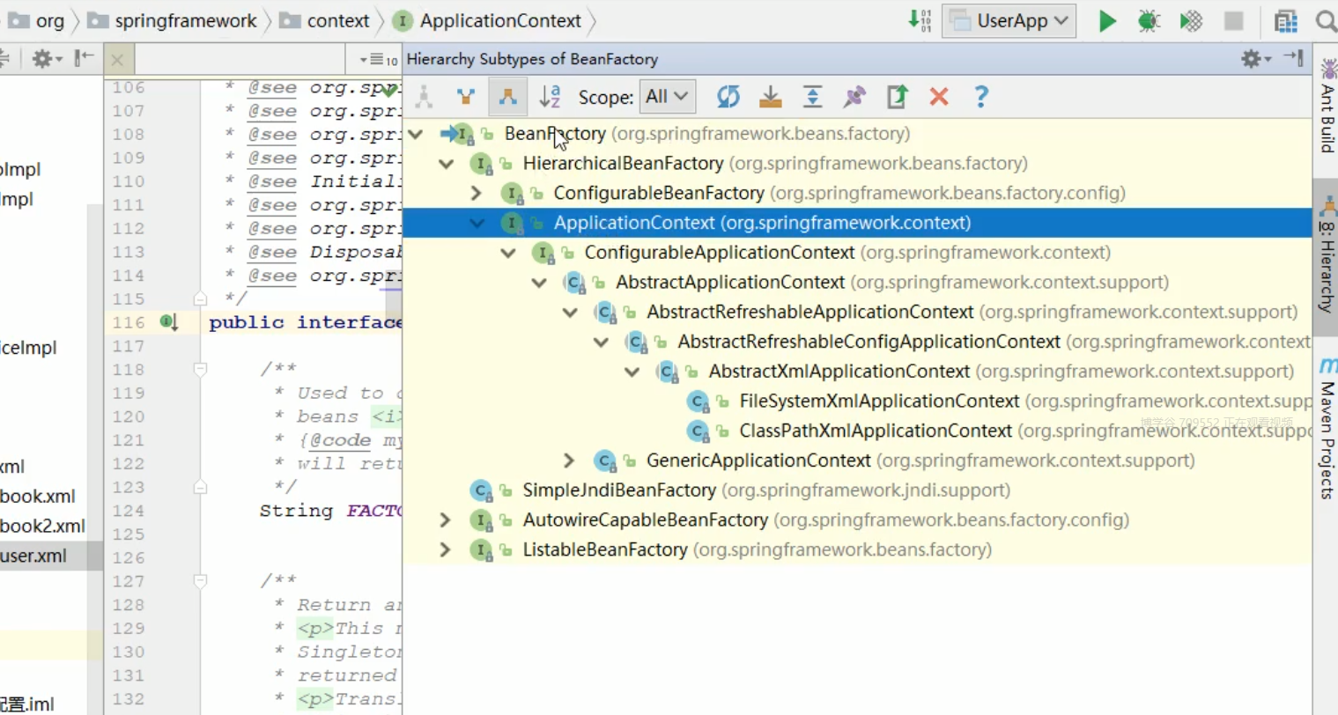Hide the Hierarchy tool window
This screenshot has height=715, width=1338.
pyautogui.click(x=1294, y=58)
